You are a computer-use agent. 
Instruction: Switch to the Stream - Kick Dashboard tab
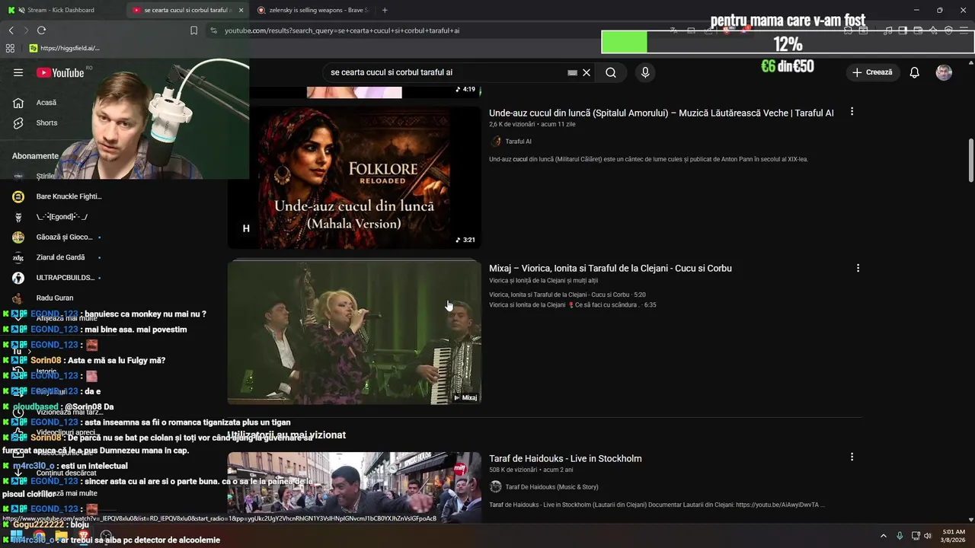click(61, 10)
